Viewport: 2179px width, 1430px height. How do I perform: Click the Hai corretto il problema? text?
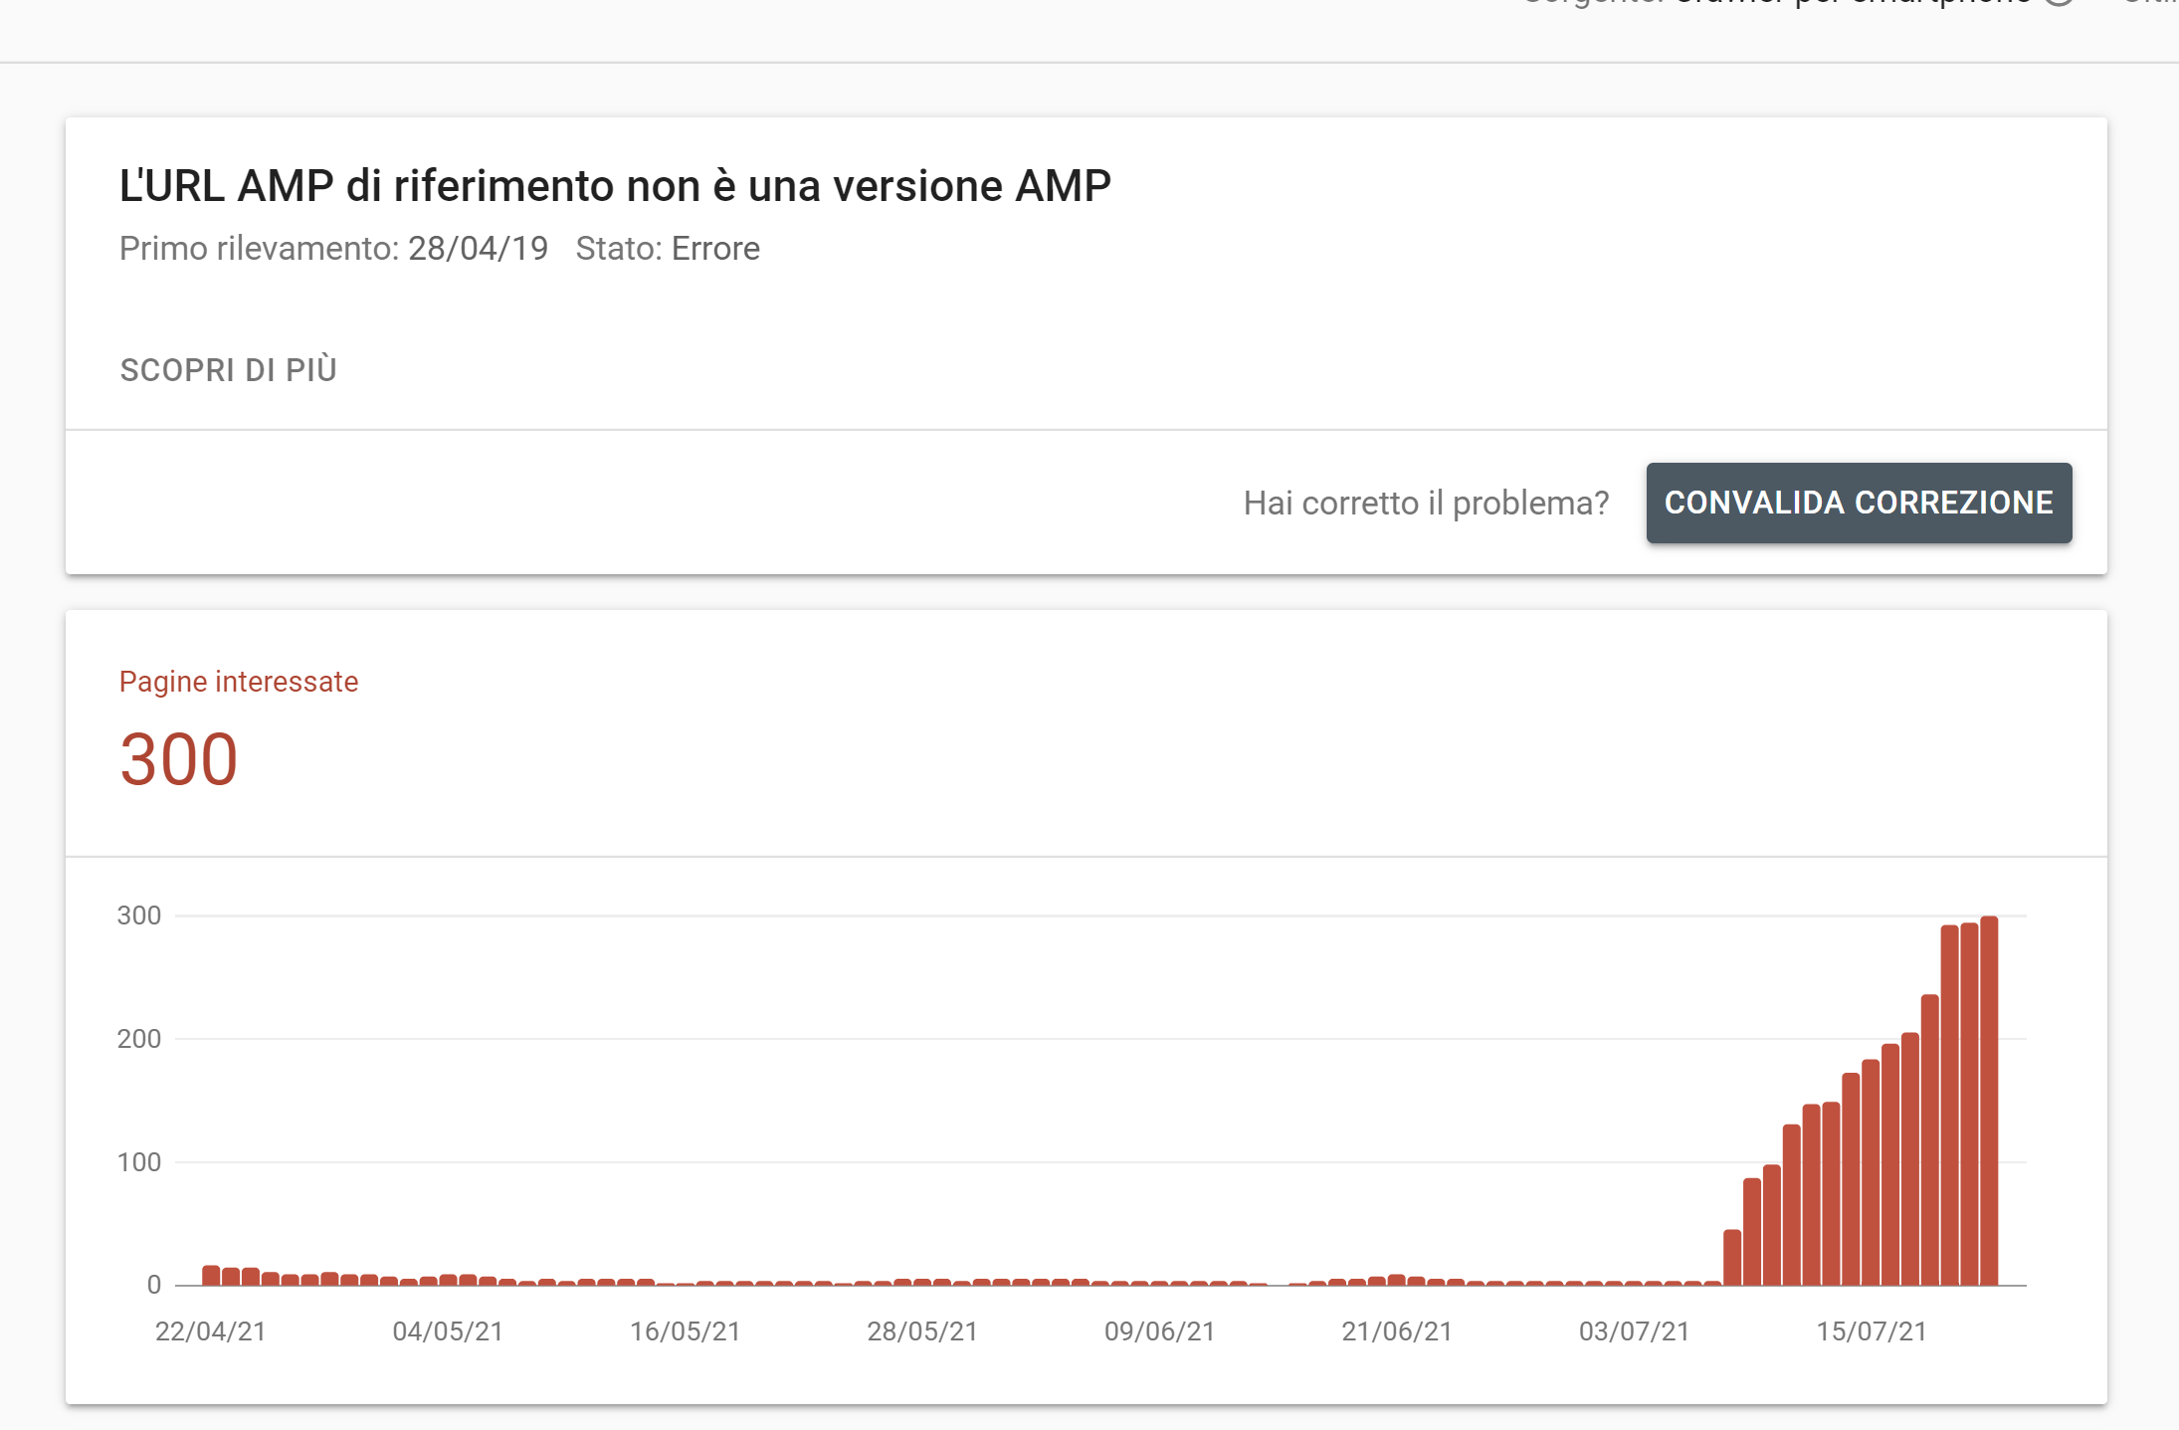(1426, 504)
